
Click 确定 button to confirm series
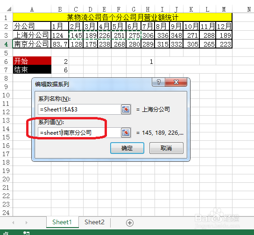[127, 148]
